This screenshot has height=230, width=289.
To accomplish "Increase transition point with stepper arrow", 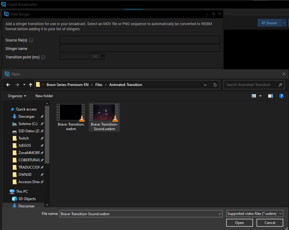I will (x=102, y=55).
